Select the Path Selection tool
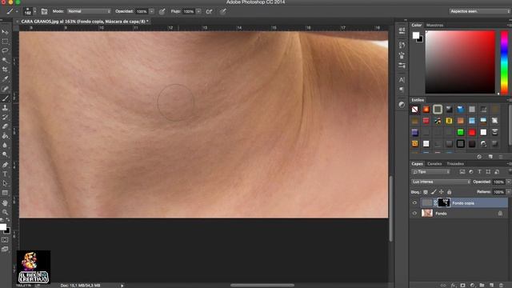This screenshot has width=512, height=288. coord(5,183)
